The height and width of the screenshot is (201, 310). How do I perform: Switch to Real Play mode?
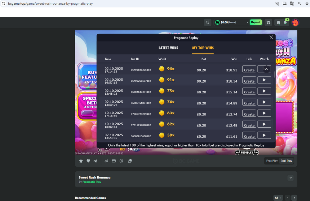pos(286,160)
